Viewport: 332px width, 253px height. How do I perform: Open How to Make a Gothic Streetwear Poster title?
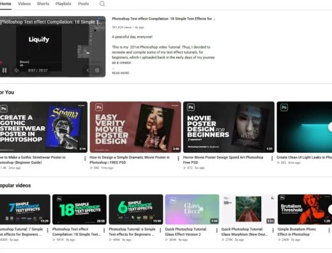[x=33, y=160]
